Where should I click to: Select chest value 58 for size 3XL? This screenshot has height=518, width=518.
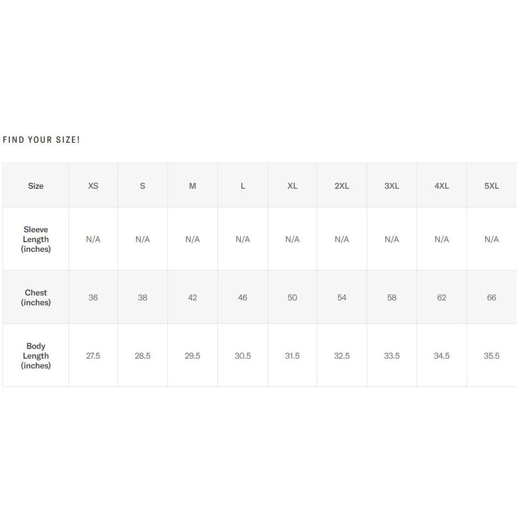392,297
